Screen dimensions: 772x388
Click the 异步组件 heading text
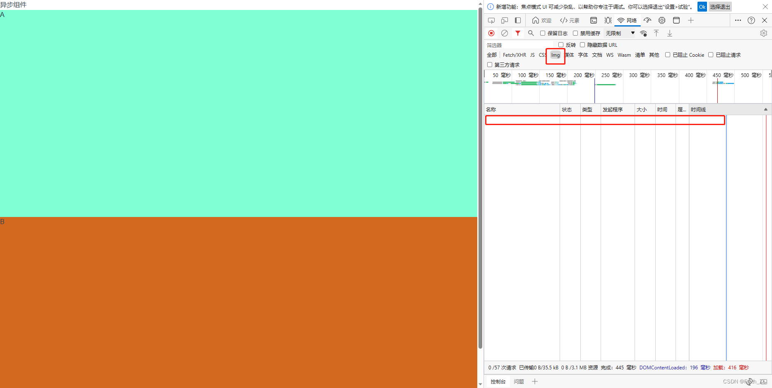click(x=13, y=5)
